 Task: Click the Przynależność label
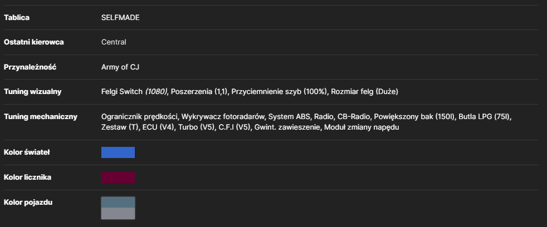pos(30,67)
